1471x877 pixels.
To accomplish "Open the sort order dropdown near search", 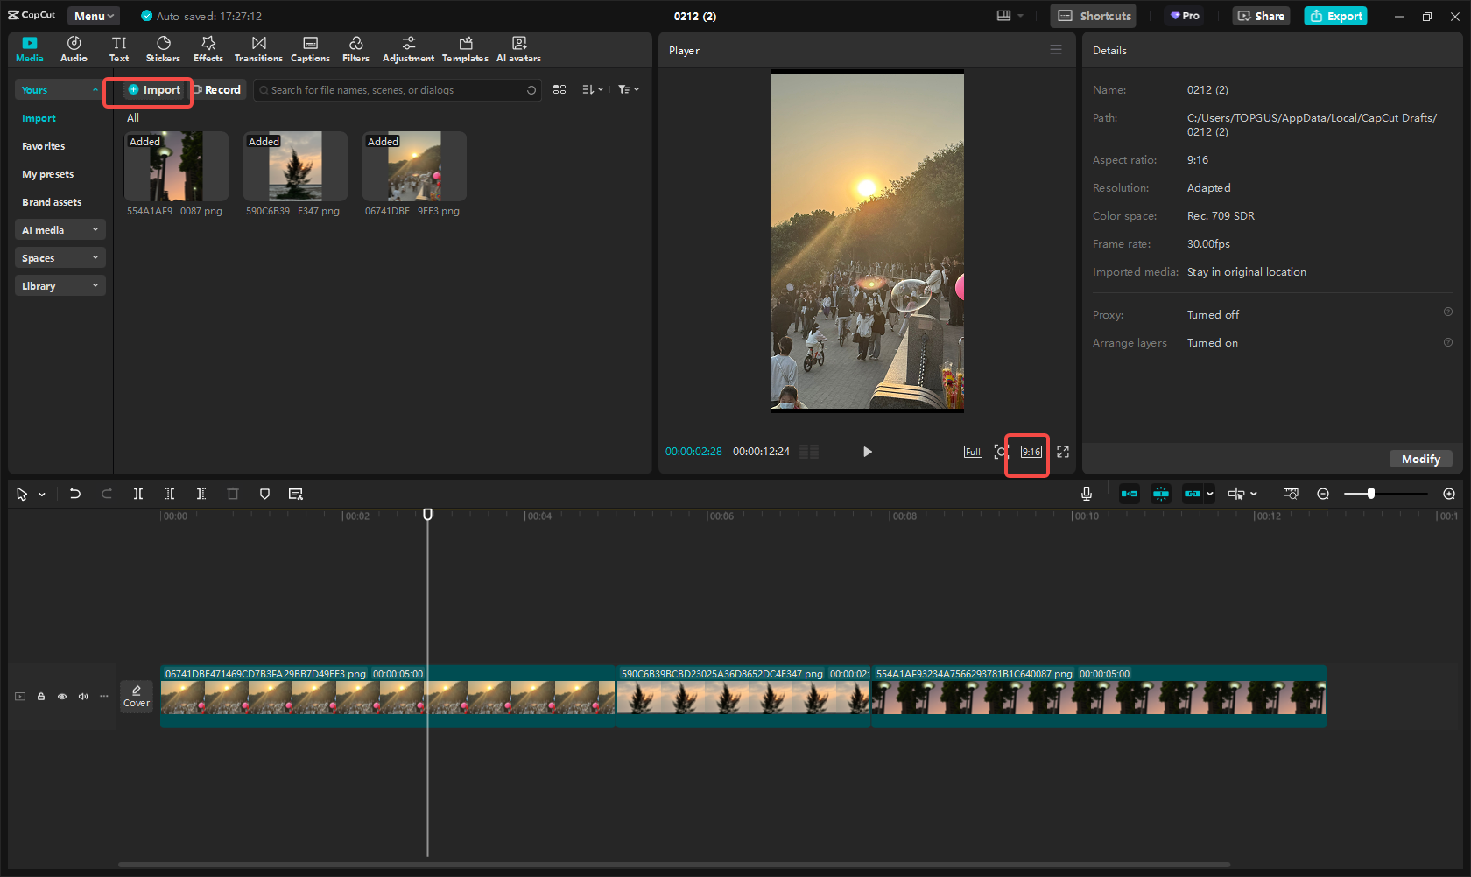I will pos(592,89).
